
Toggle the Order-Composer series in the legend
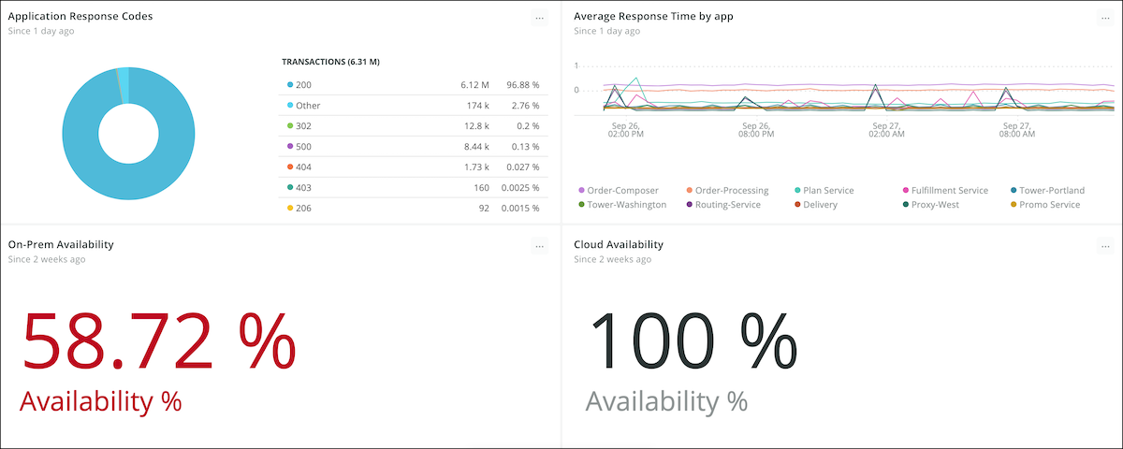622,191
